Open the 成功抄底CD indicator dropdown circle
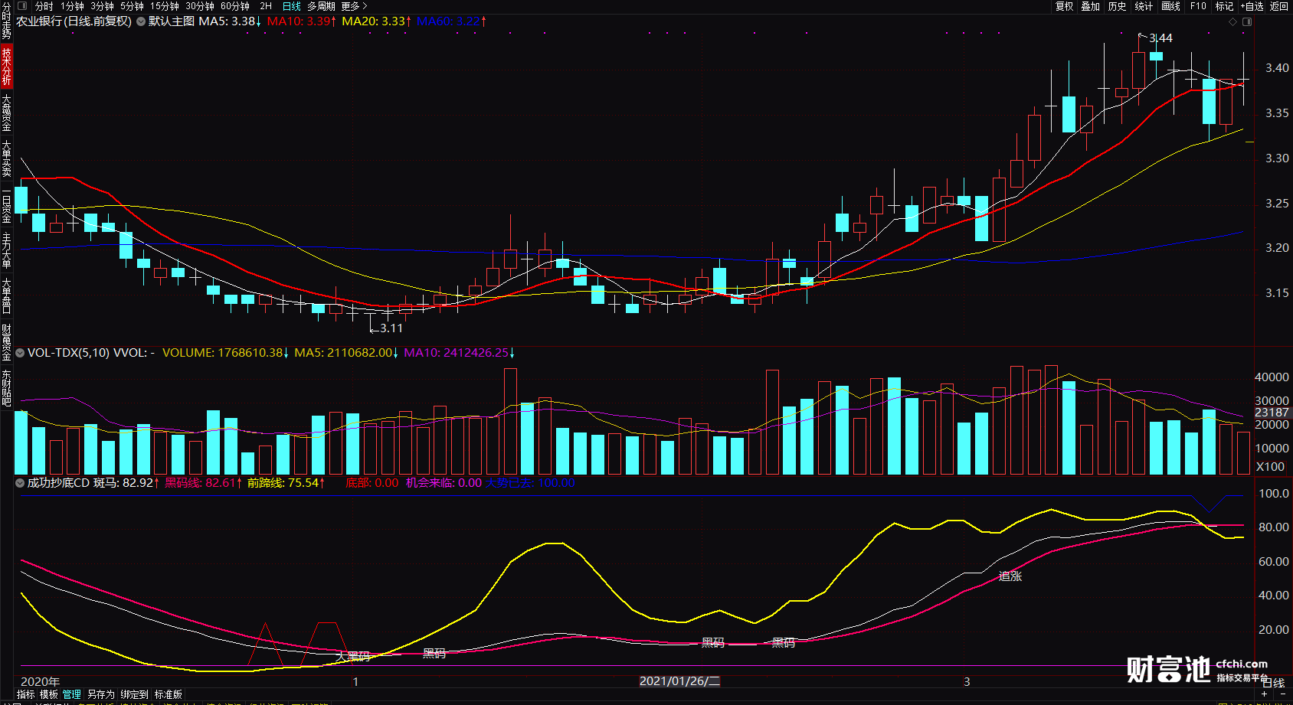The image size is (1293, 705). [20, 483]
